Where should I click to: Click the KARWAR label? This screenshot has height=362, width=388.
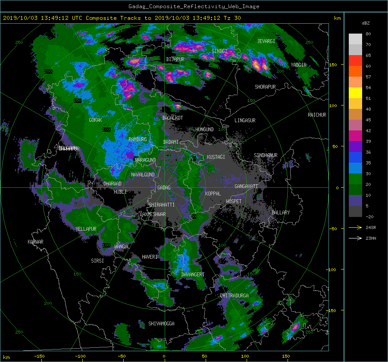tap(35, 242)
